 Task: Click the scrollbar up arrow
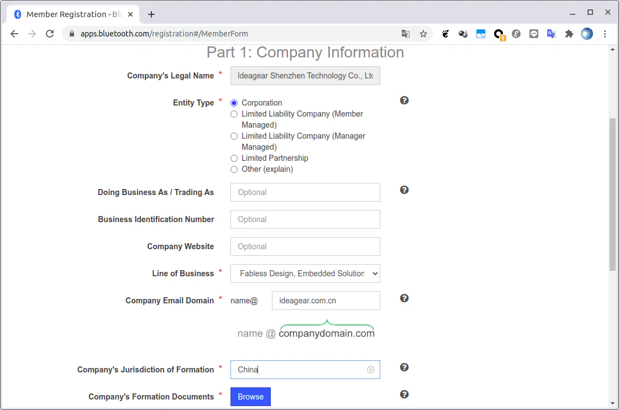pos(612,49)
